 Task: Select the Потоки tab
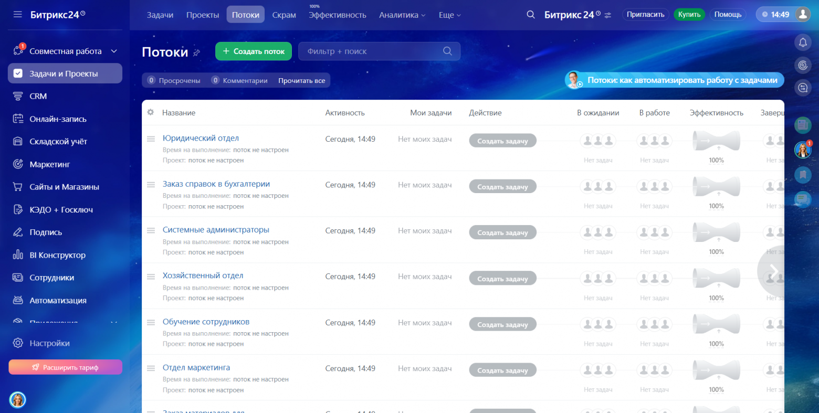[246, 15]
